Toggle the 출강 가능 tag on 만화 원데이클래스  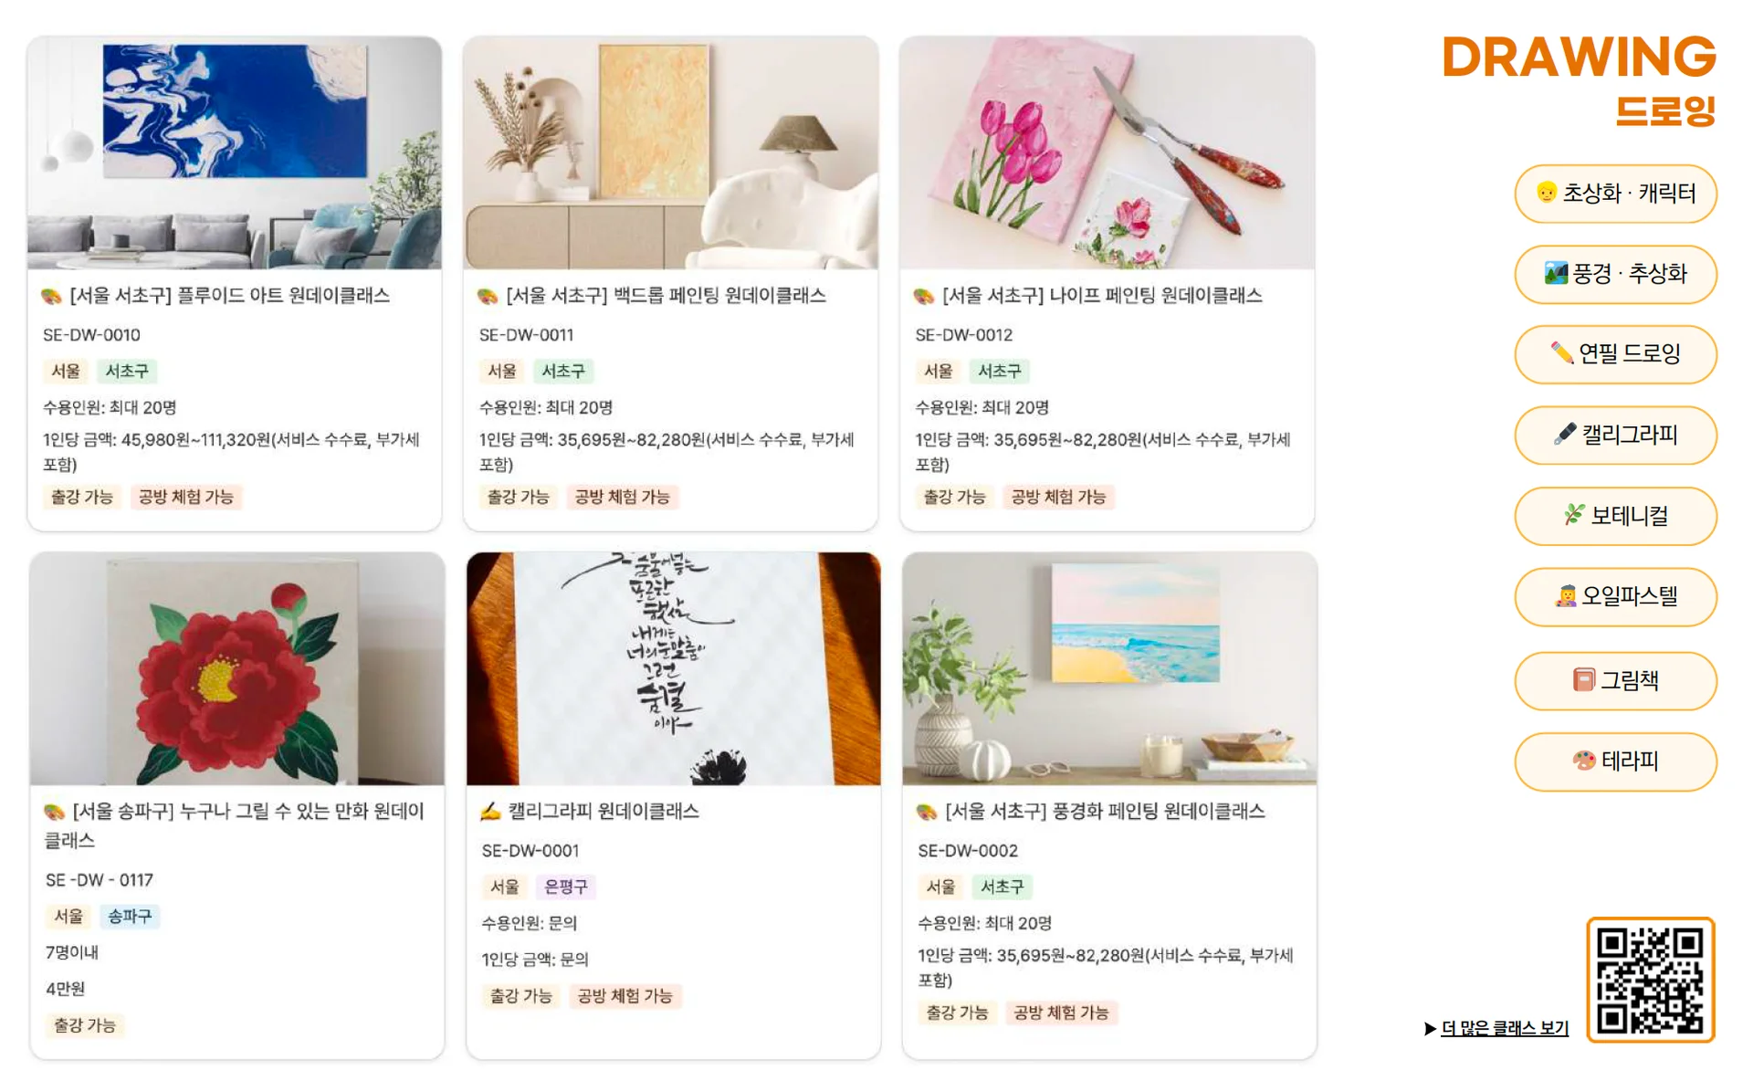click(85, 1025)
